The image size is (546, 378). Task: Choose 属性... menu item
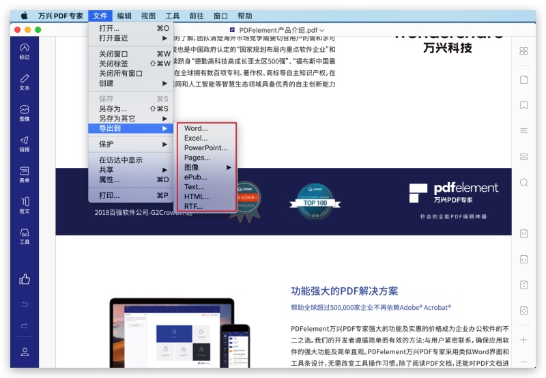[131, 179]
